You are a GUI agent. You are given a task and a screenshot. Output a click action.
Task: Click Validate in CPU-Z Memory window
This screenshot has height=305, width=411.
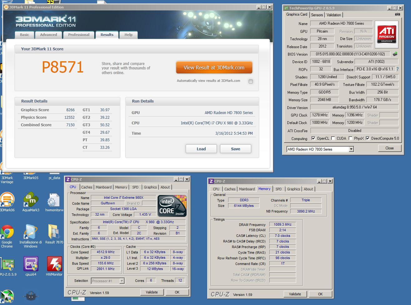click(295, 294)
